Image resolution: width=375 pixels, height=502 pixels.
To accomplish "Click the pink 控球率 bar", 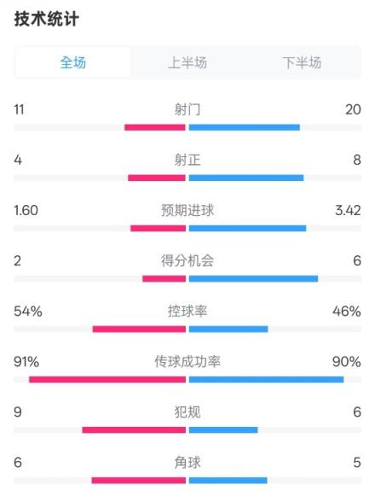I will [139, 330].
